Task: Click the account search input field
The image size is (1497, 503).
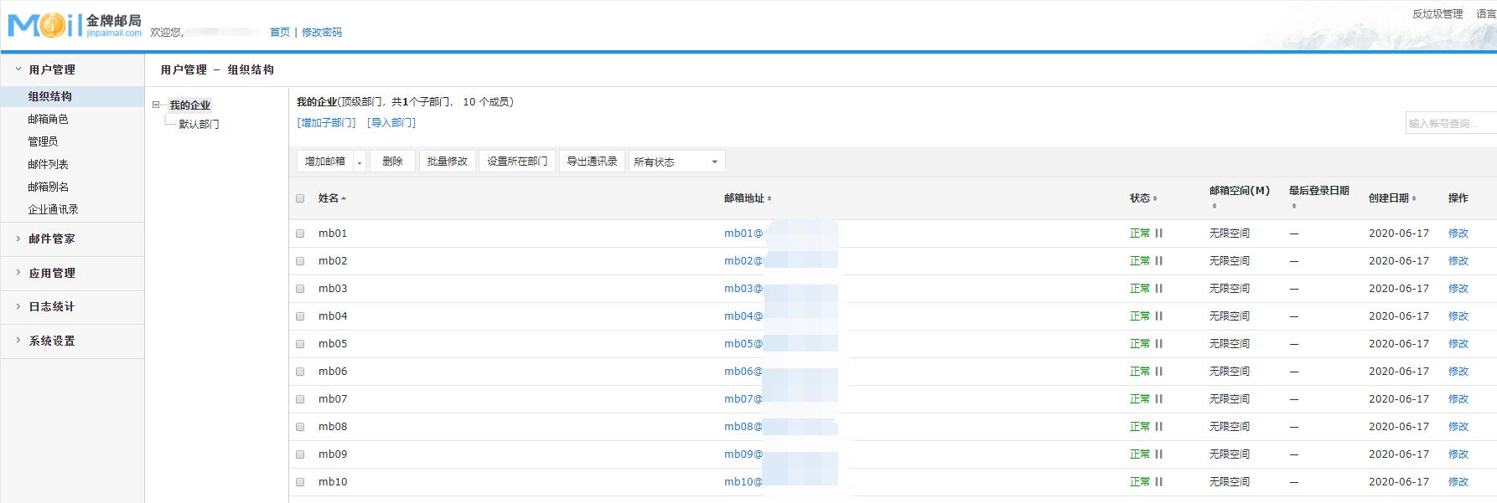Action: [1449, 123]
